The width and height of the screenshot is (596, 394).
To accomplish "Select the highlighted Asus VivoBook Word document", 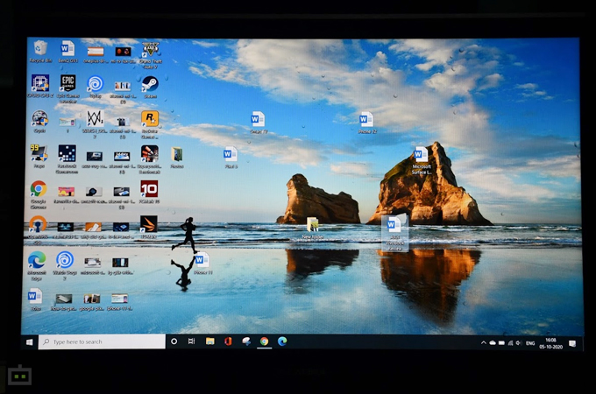I will tap(394, 233).
